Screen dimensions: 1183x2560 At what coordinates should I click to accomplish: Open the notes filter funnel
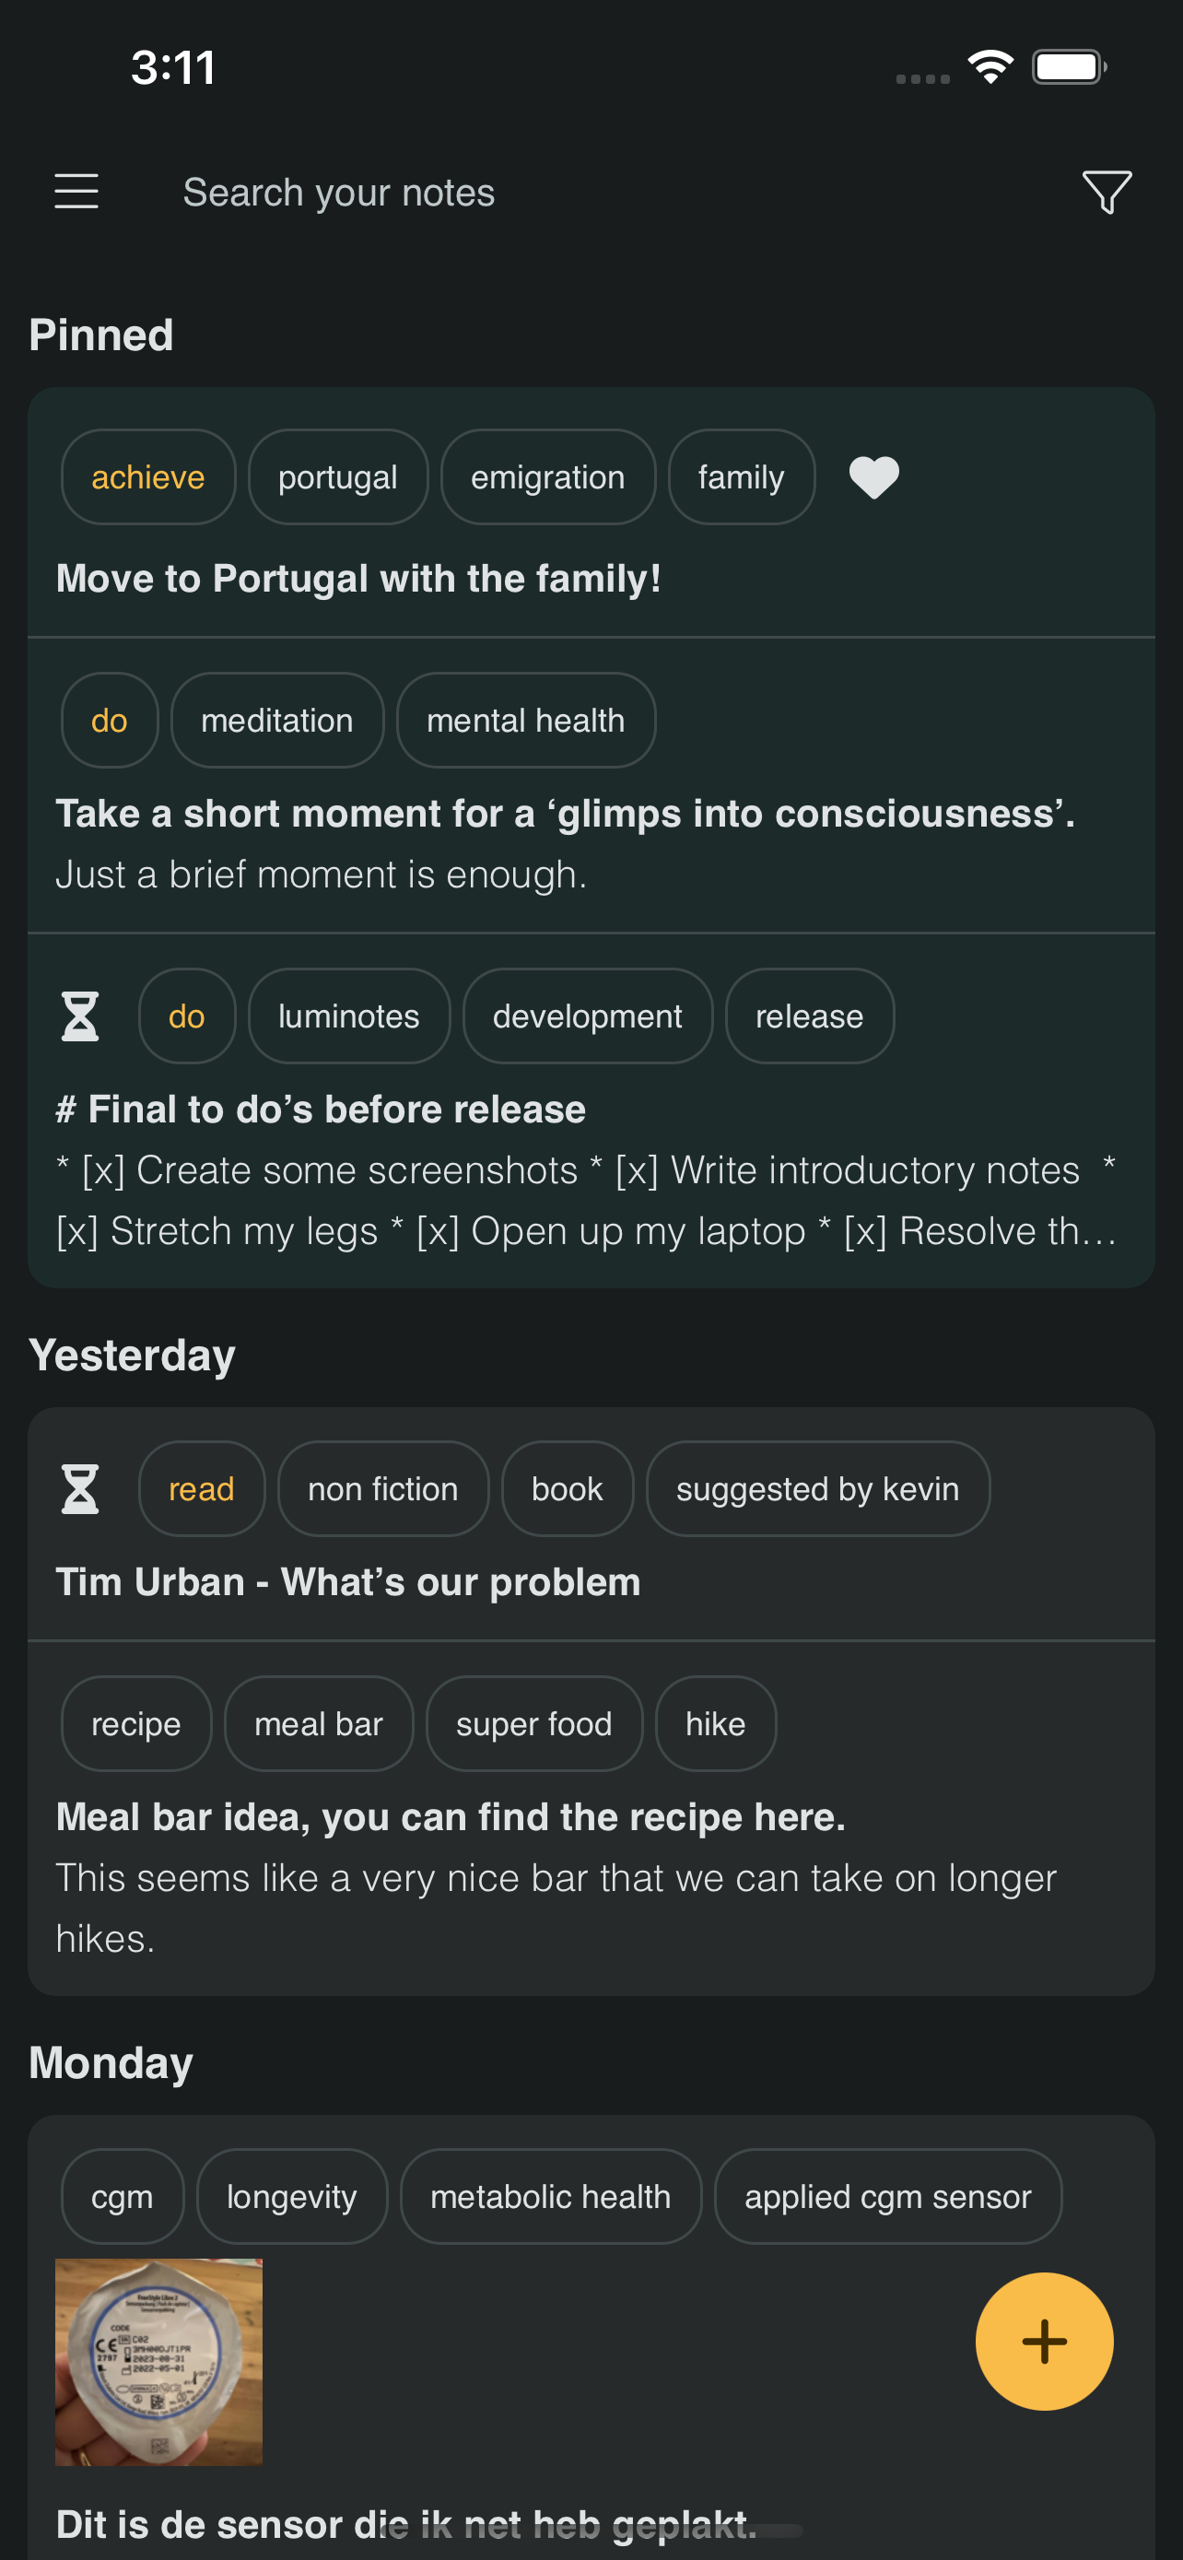1107,192
